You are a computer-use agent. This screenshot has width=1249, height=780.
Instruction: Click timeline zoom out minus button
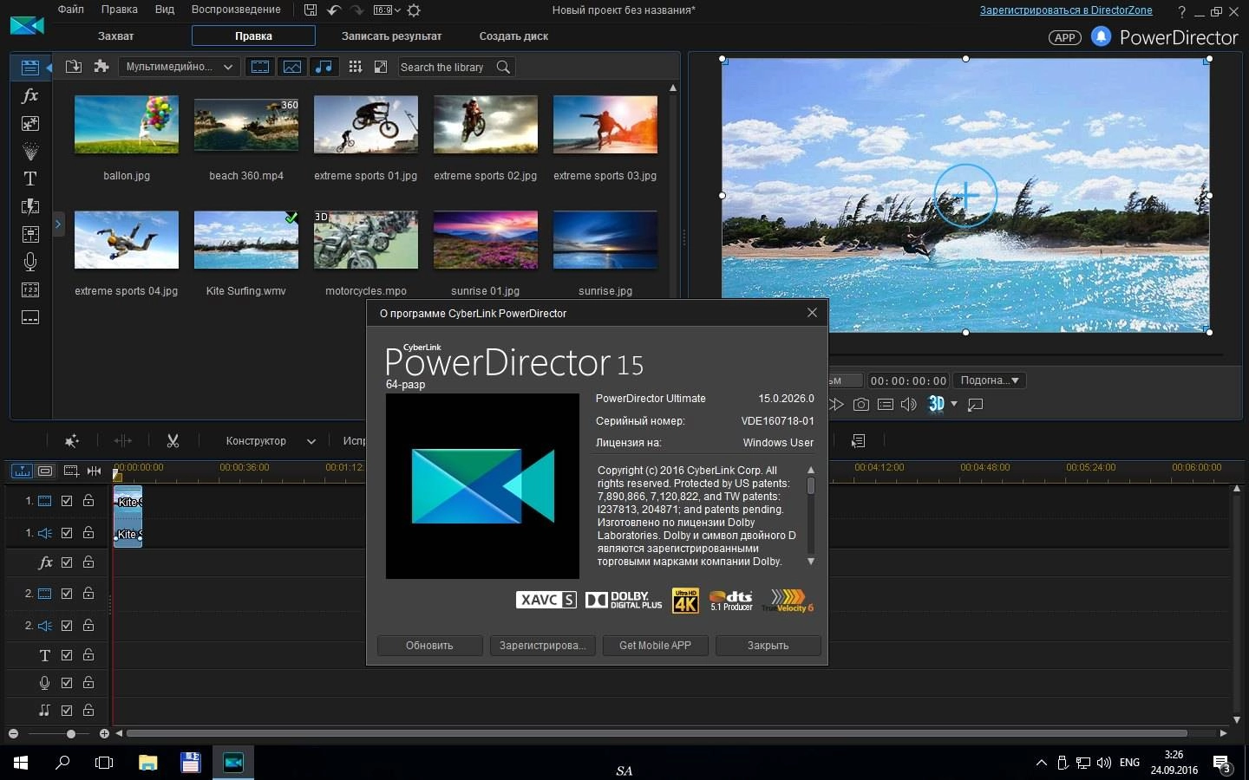13,734
